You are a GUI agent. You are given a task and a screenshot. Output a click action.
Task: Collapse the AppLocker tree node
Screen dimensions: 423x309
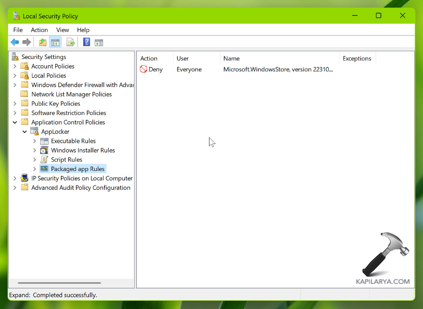pyautogui.click(x=25, y=132)
